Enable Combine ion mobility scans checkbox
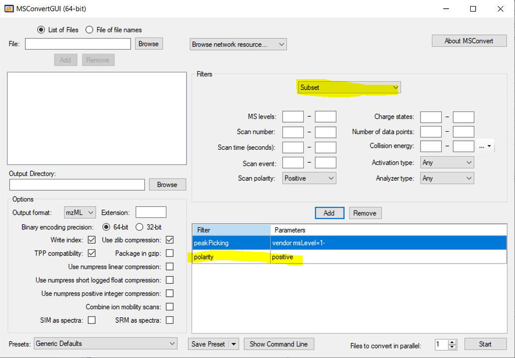 click(x=169, y=307)
